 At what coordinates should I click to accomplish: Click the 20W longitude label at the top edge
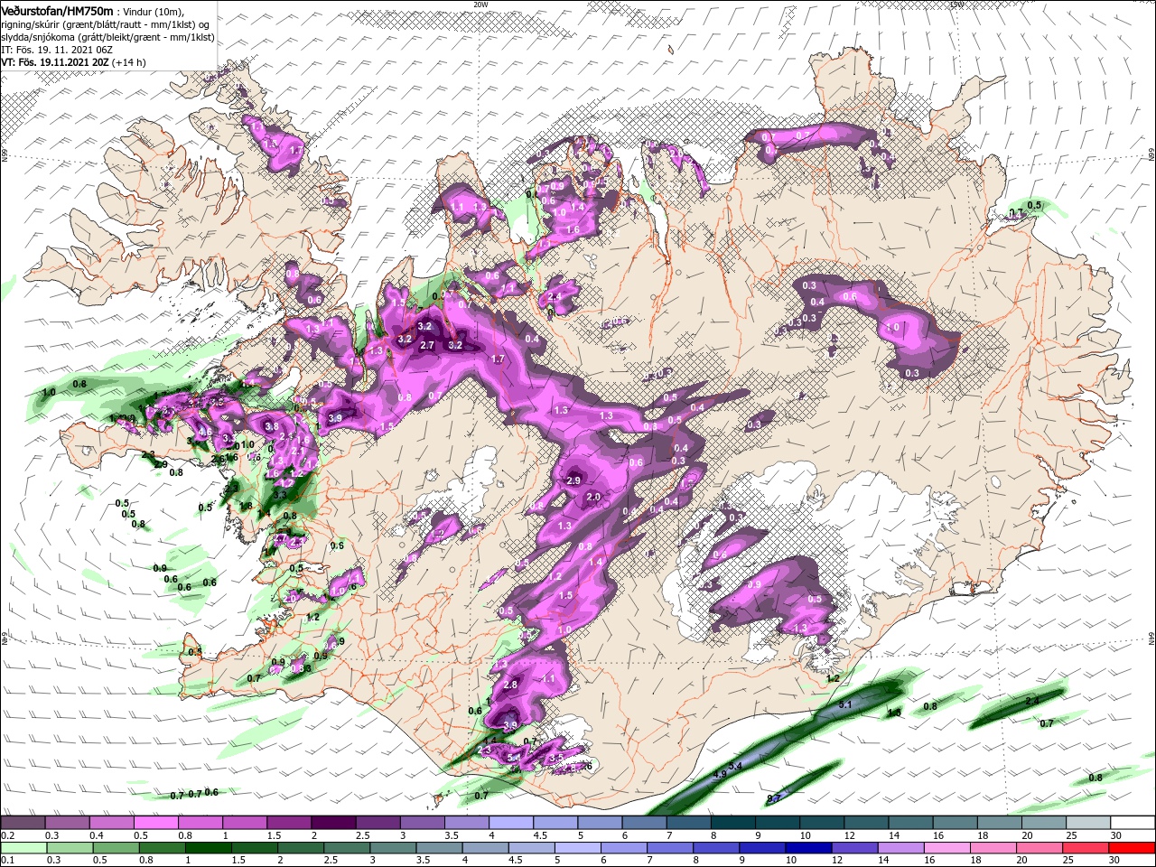[x=480, y=5]
